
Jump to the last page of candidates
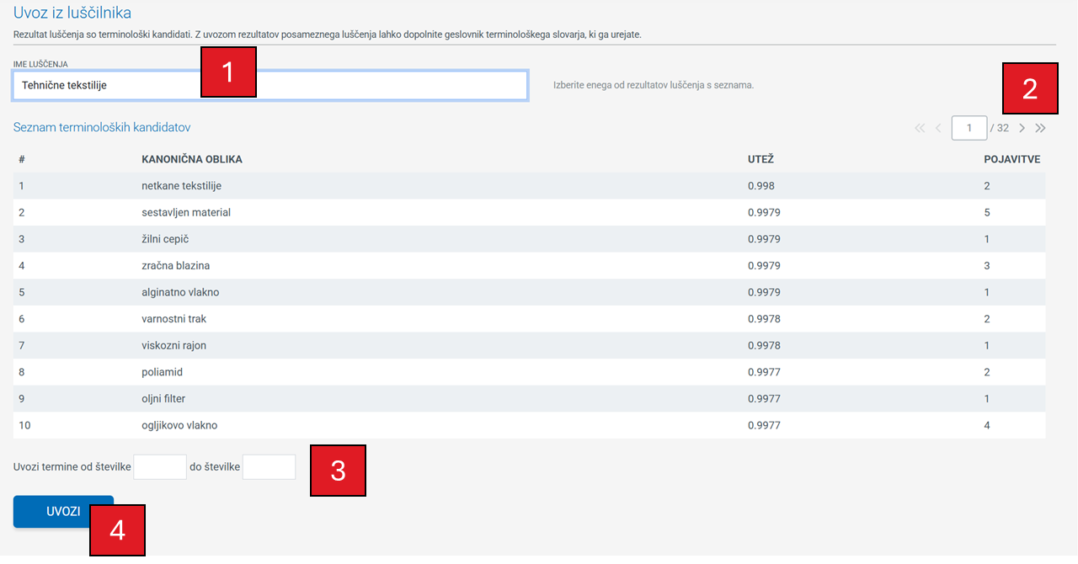[x=1040, y=129]
